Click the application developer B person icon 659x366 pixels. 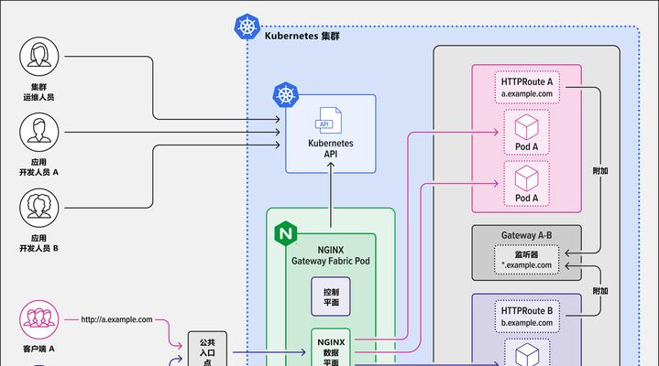(x=39, y=208)
